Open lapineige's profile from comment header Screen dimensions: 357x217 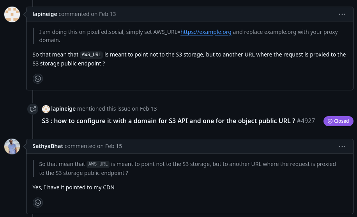coord(45,14)
